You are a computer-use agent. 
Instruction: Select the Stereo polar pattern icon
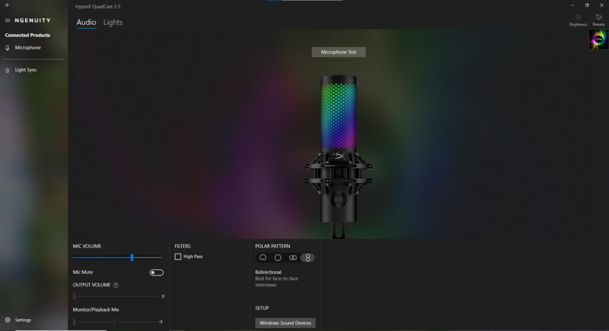coord(293,258)
